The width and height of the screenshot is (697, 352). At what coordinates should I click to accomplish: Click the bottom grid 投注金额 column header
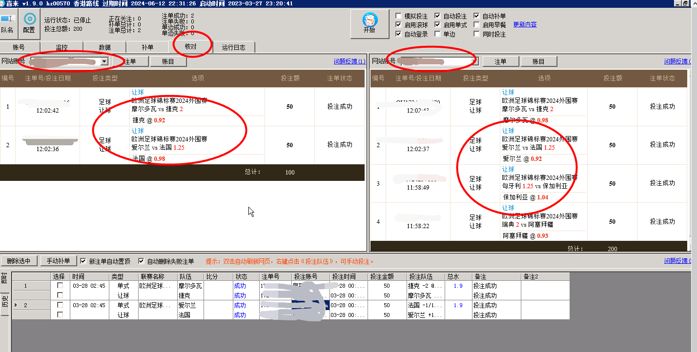pos(387,276)
